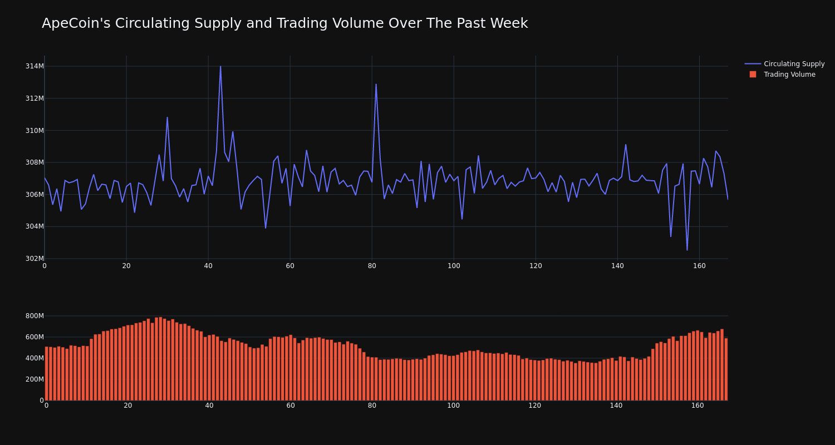Click the 308M y-axis label
Viewport: 835px width, 445px height.
coord(35,162)
